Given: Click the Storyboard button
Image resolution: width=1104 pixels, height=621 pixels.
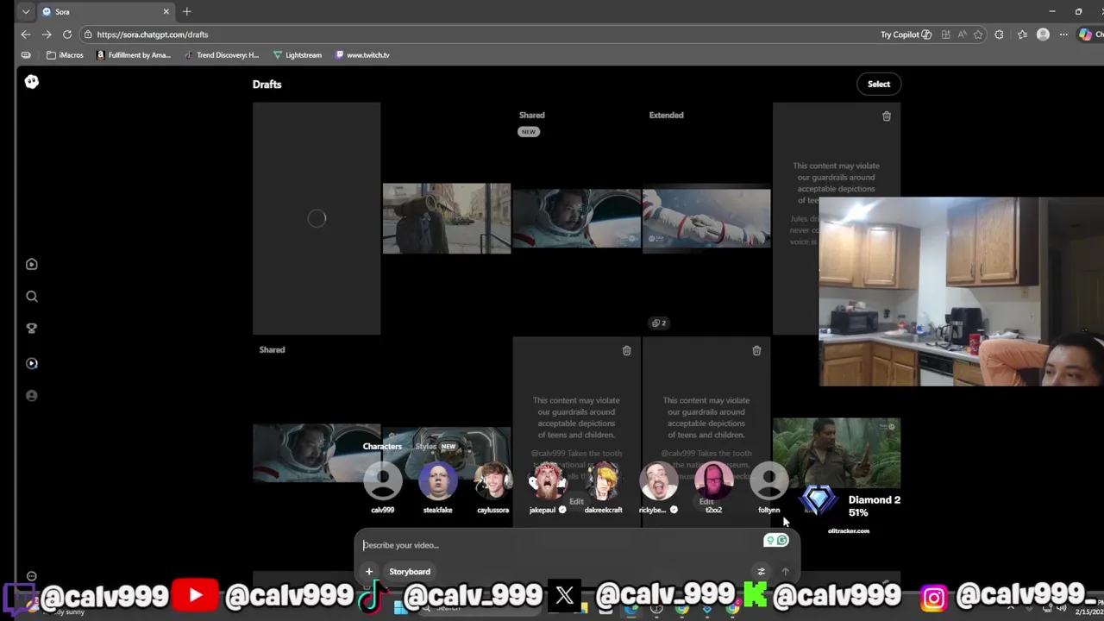Looking at the screenshot, I should 410,571.
